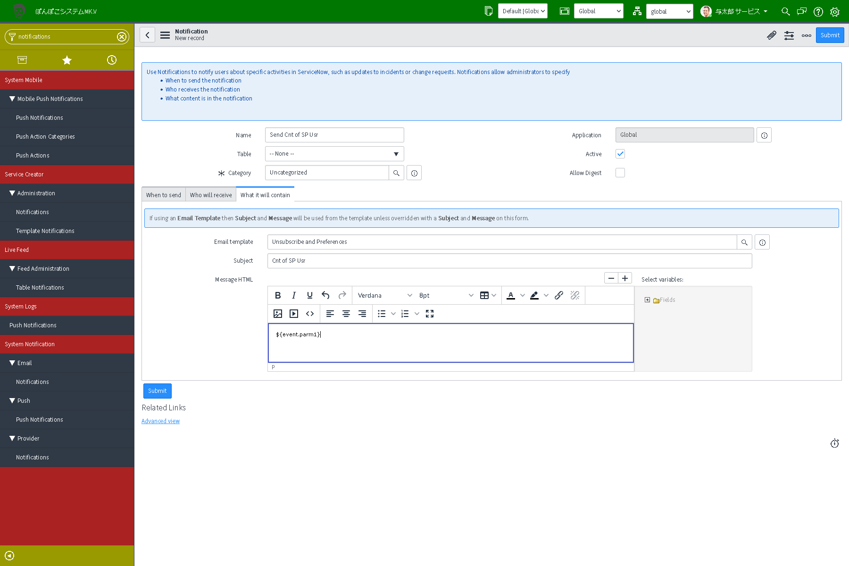849x566 pixels.
Task: Open the Advanced view link
Action: 160,421
